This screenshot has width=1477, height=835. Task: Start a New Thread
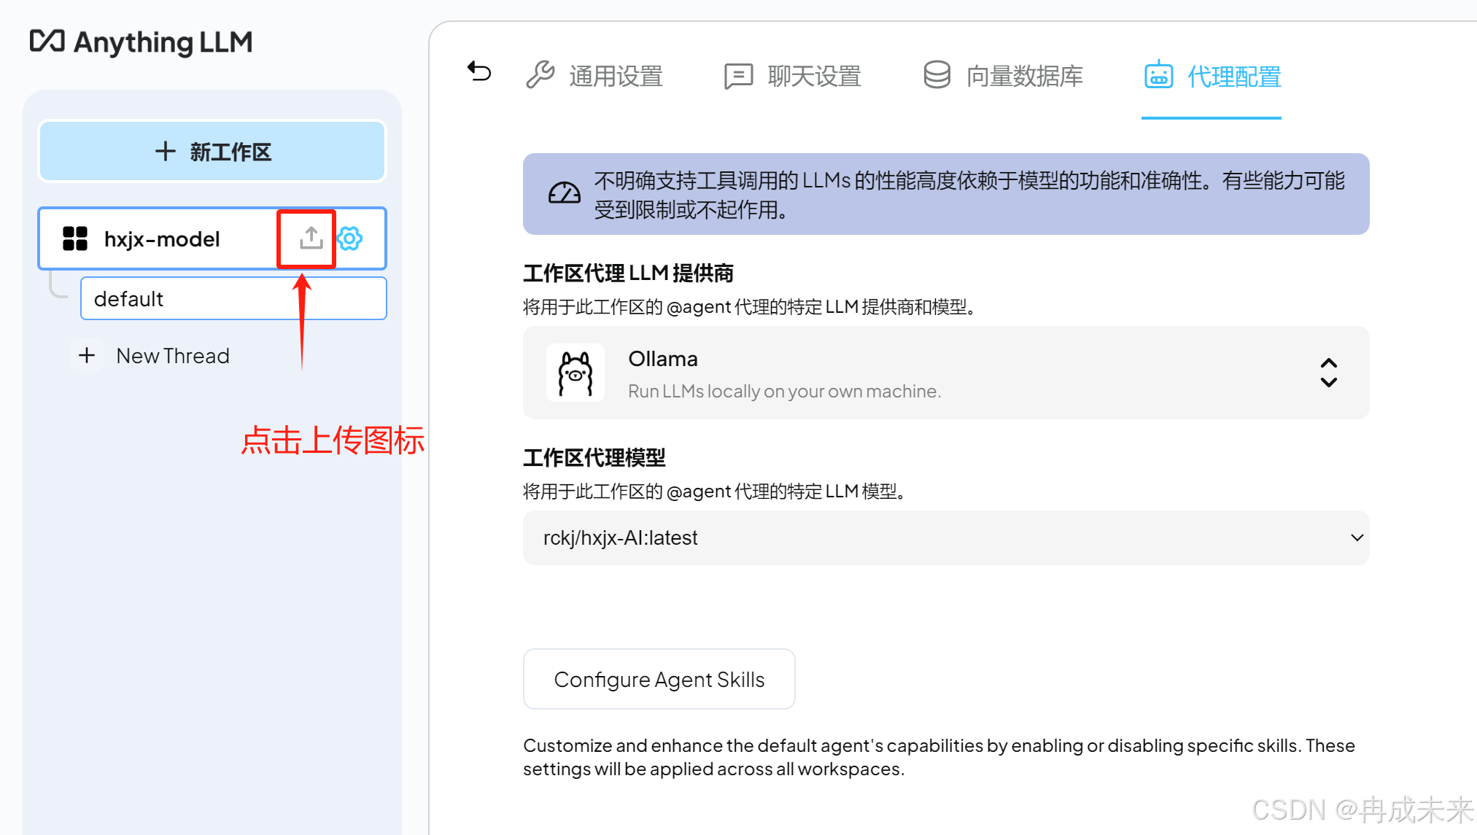[x=172, y=356]
